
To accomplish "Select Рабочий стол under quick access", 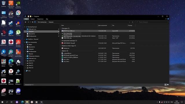I will [32, 29].
